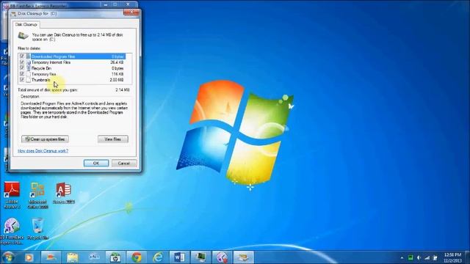Click the computer monitor taskbar icon
Image resolution: width=470 pixels, height=264 pixels.
pyautogui.click(x=200, y=257)
